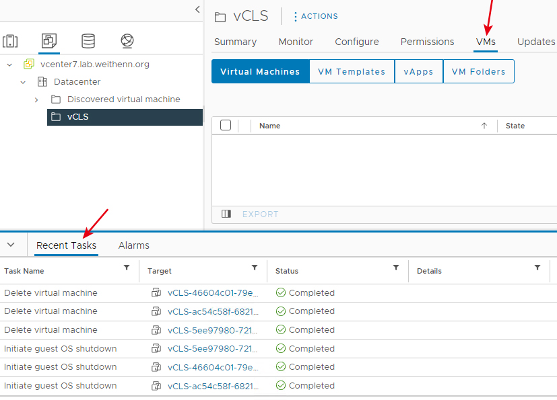Screen dimensions: 557x400
Task: Click Completed check icon for last shutdown task
Action: coord(281,385)
